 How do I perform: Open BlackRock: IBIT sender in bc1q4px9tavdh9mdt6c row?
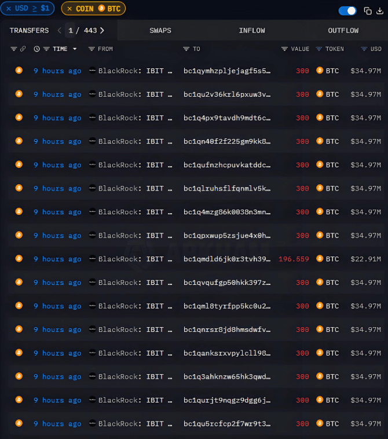(x=135, y=118)
